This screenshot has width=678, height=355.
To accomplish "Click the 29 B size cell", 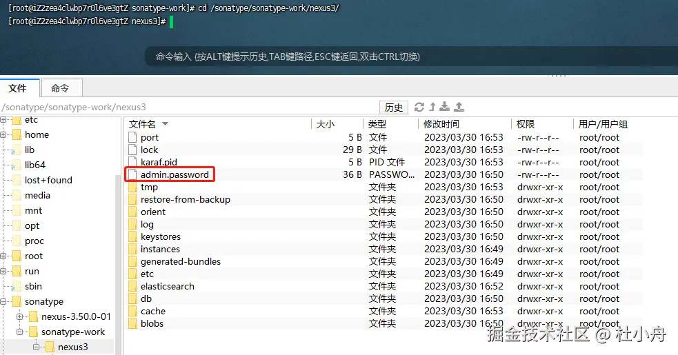I will (x=352, y=150).
